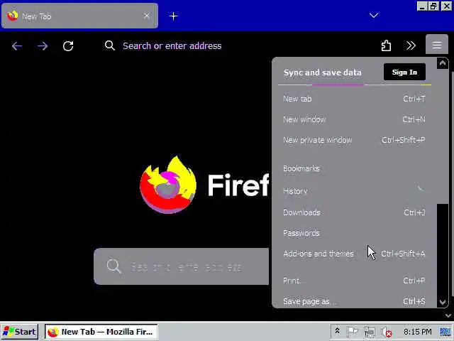Click the network tray icon
Image resolution: width=454 pixels, height=341 pixels.
coord(370,332)
